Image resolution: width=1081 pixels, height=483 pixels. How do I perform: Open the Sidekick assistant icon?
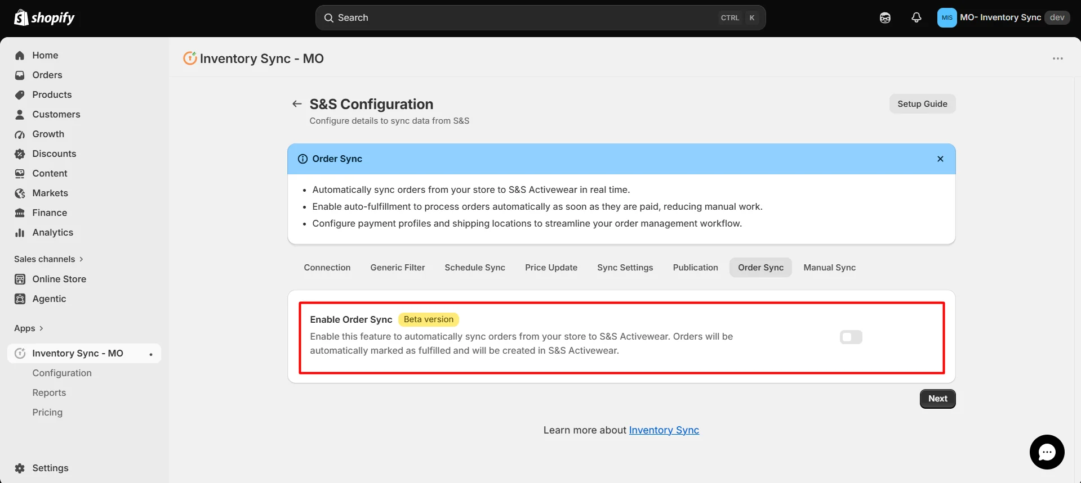tap(885, 18)
